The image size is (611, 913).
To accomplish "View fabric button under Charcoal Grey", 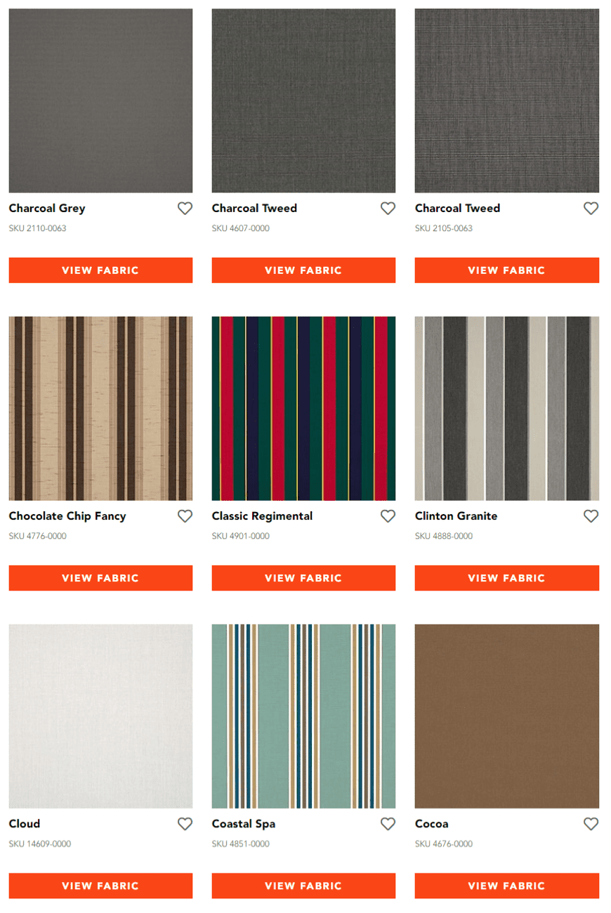I will 100,270.
